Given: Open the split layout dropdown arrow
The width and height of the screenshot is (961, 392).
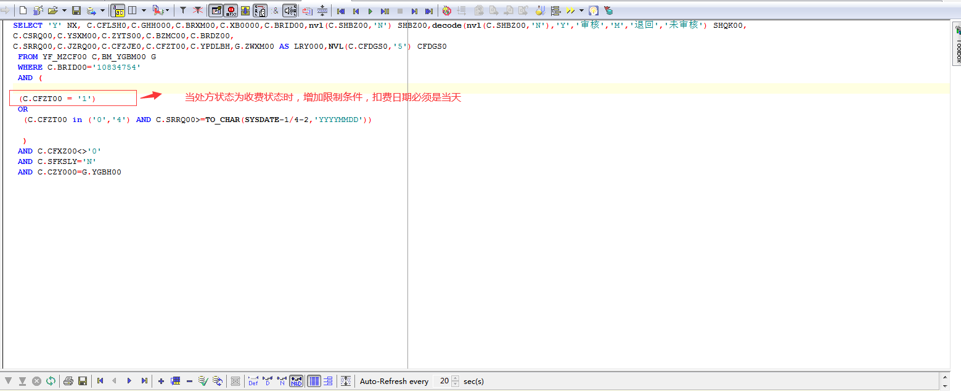Looking at the screenshot, I should (144, 10).
